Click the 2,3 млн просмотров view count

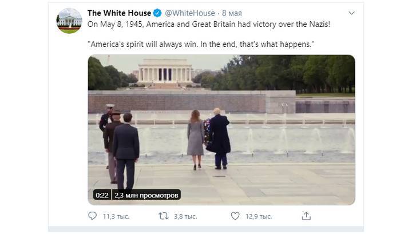tap(146, 195)
